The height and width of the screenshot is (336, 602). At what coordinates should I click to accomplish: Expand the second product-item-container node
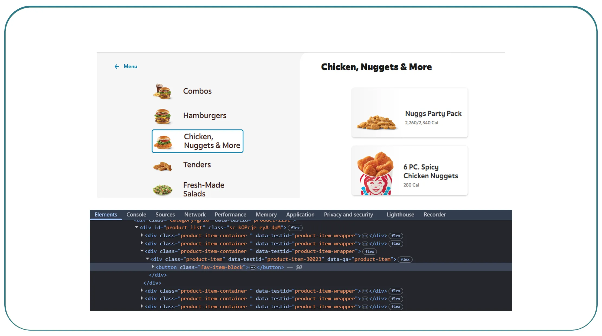(142, 243)
